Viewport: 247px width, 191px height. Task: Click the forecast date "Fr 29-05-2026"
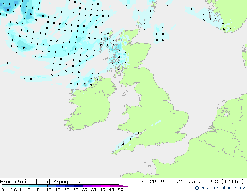click(x=163, y=182)
